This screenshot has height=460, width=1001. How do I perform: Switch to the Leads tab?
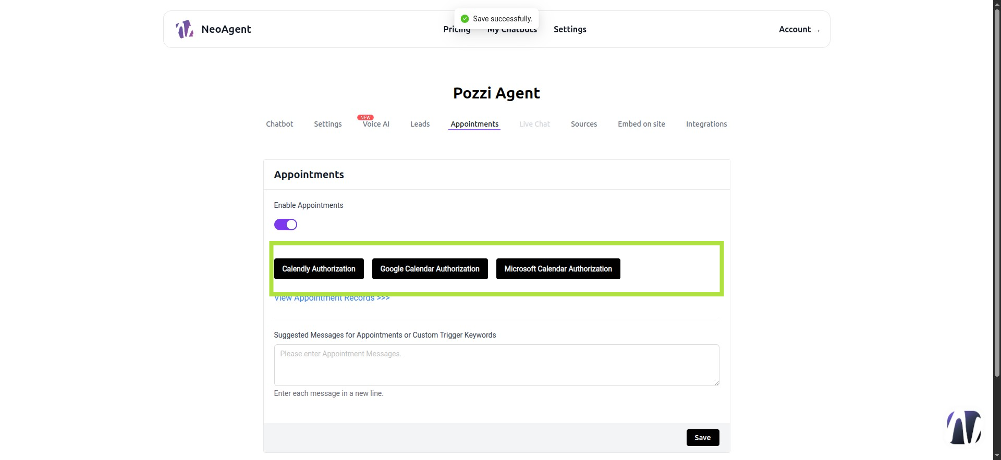[420, 124]
